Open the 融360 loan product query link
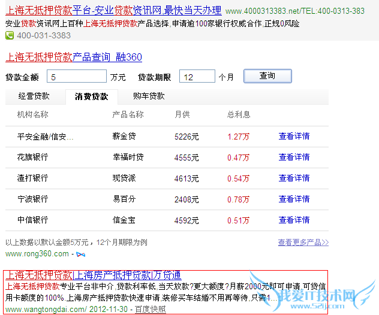The image size is (379, 315). point(73,57)
